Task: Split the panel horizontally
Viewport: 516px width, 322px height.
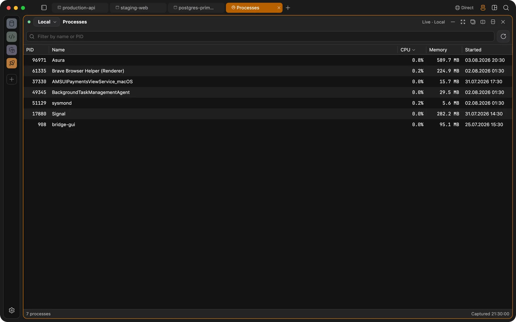Action: (493, 22)
